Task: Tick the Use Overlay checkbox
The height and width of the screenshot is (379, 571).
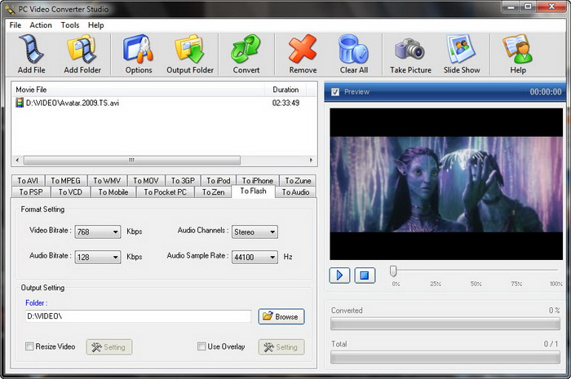Action: (202, 346)
